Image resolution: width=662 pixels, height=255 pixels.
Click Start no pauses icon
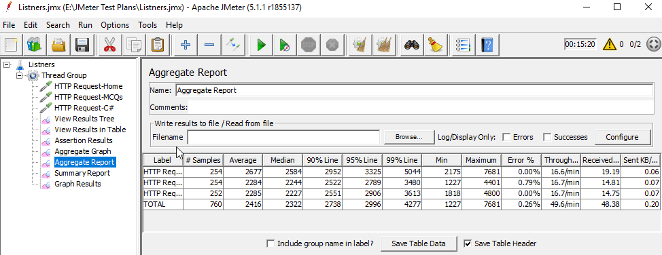point(285,44)
